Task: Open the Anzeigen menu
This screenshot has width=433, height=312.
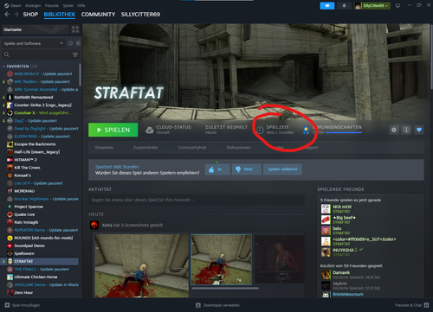Action: point(33,5)
